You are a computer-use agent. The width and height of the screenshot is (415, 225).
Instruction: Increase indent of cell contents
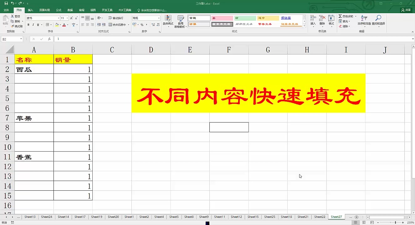point(104,25)
